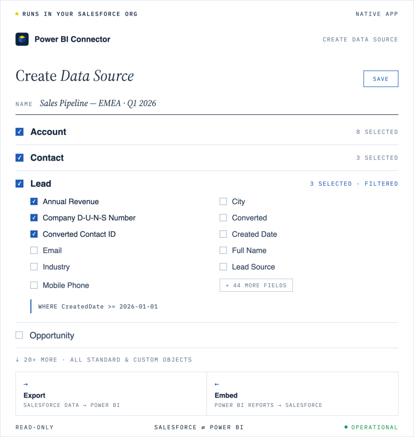Click the Operational status text
This screenshot has width=414, height=437.
[375, 427]
